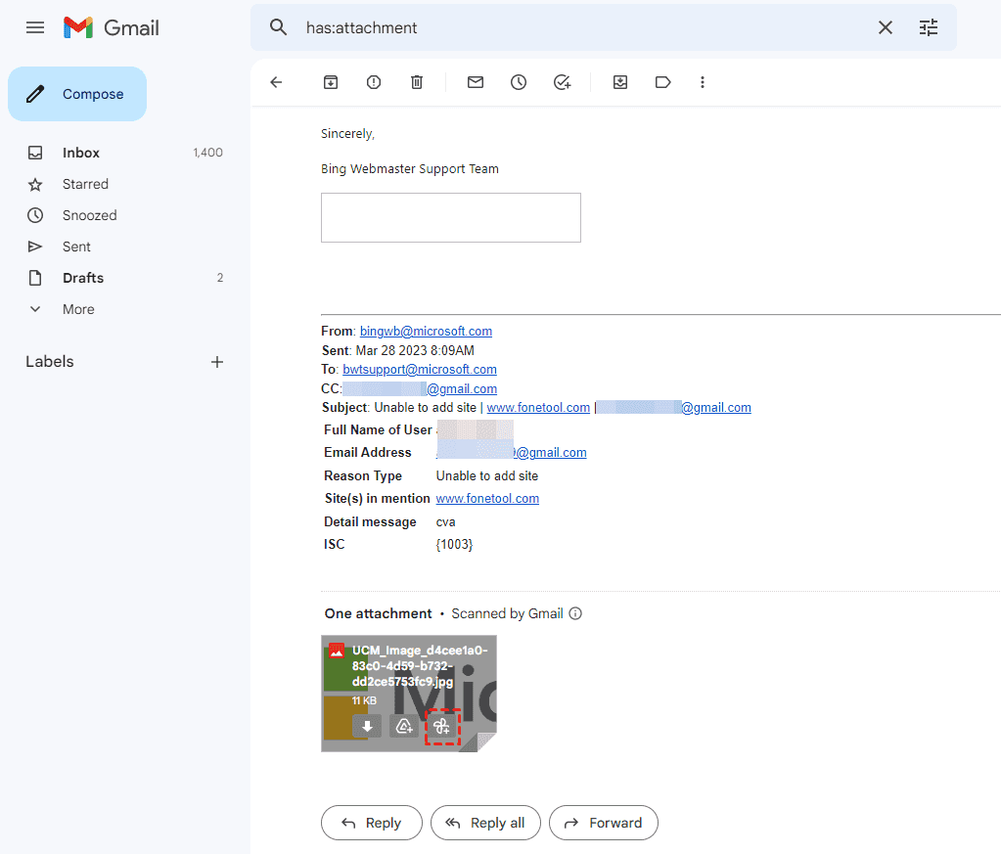Click the 'One attachment' heading

(x=378, y=613)
